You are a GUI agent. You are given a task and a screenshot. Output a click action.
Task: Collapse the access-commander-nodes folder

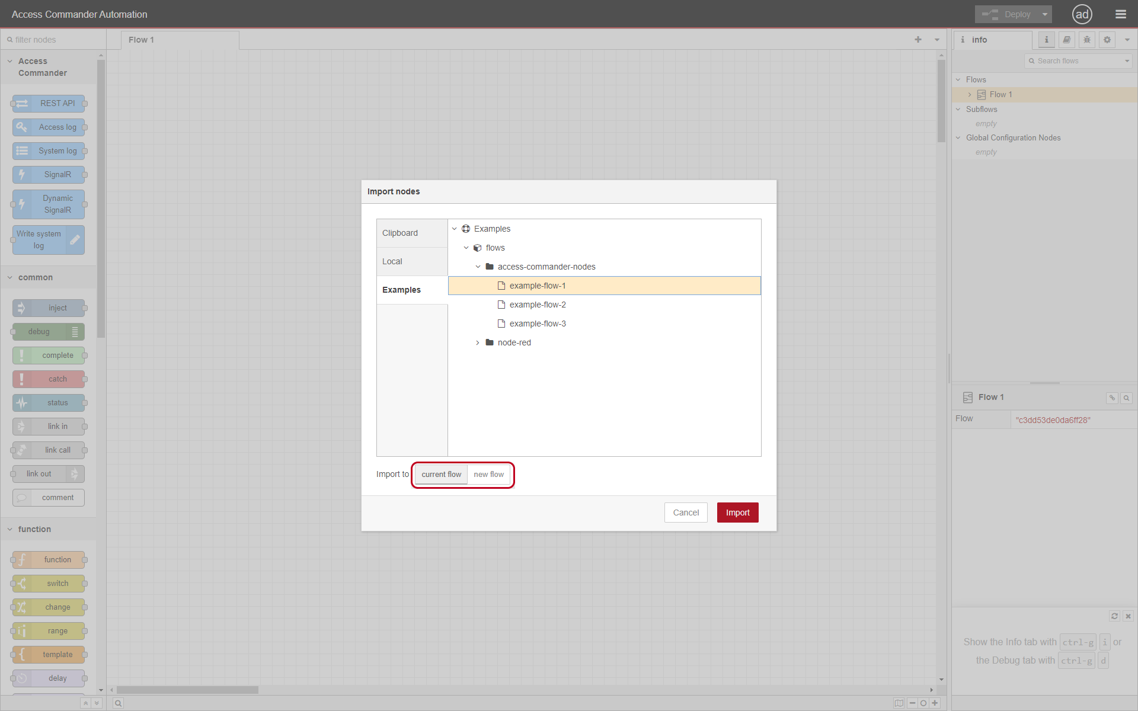click(478, 267)
